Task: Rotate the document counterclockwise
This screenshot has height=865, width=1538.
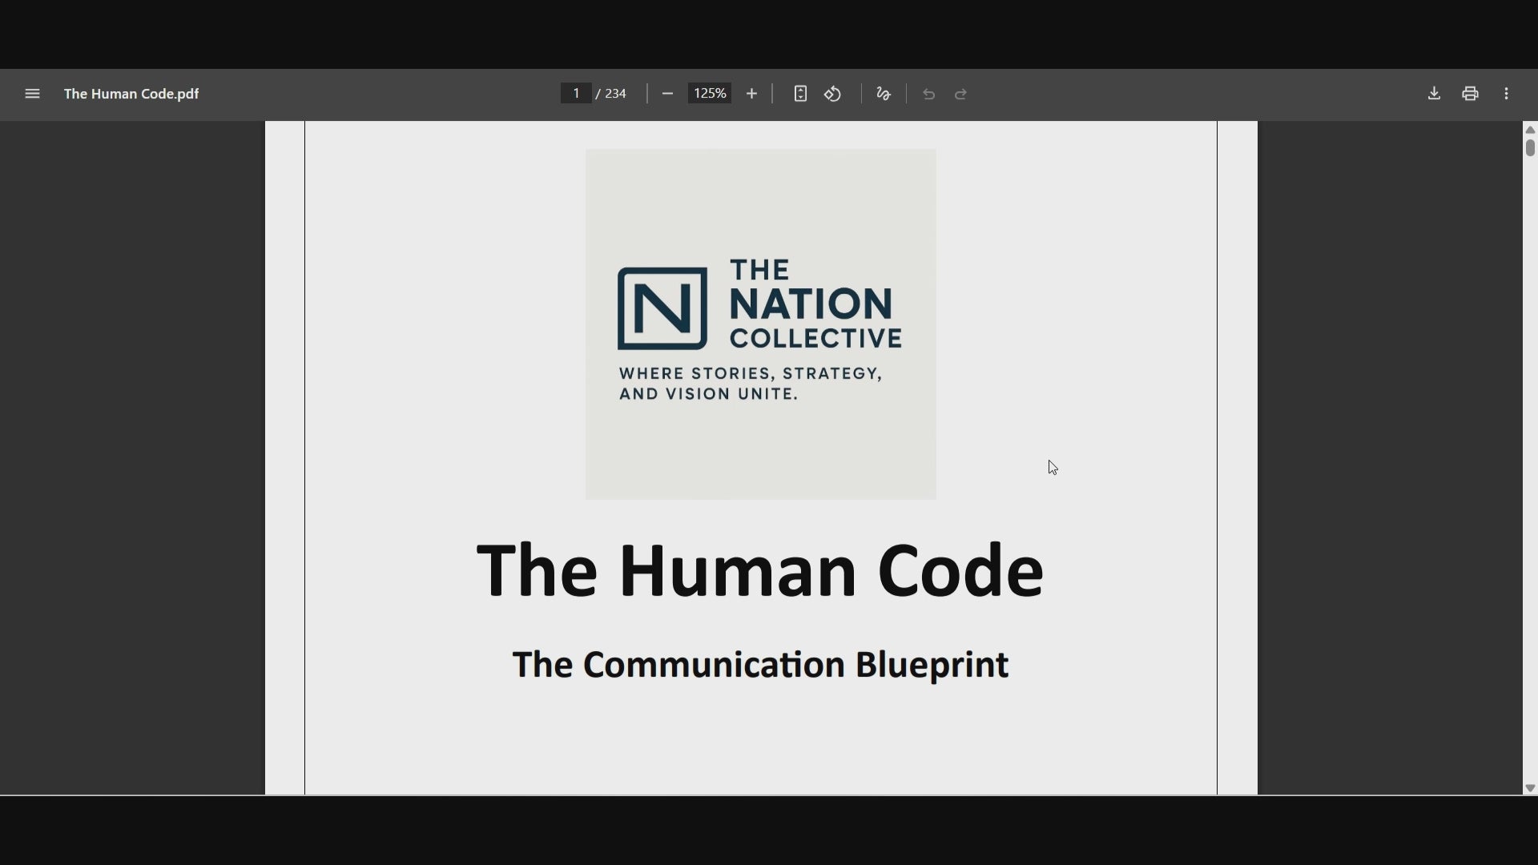Action: [x=833, y=94]
